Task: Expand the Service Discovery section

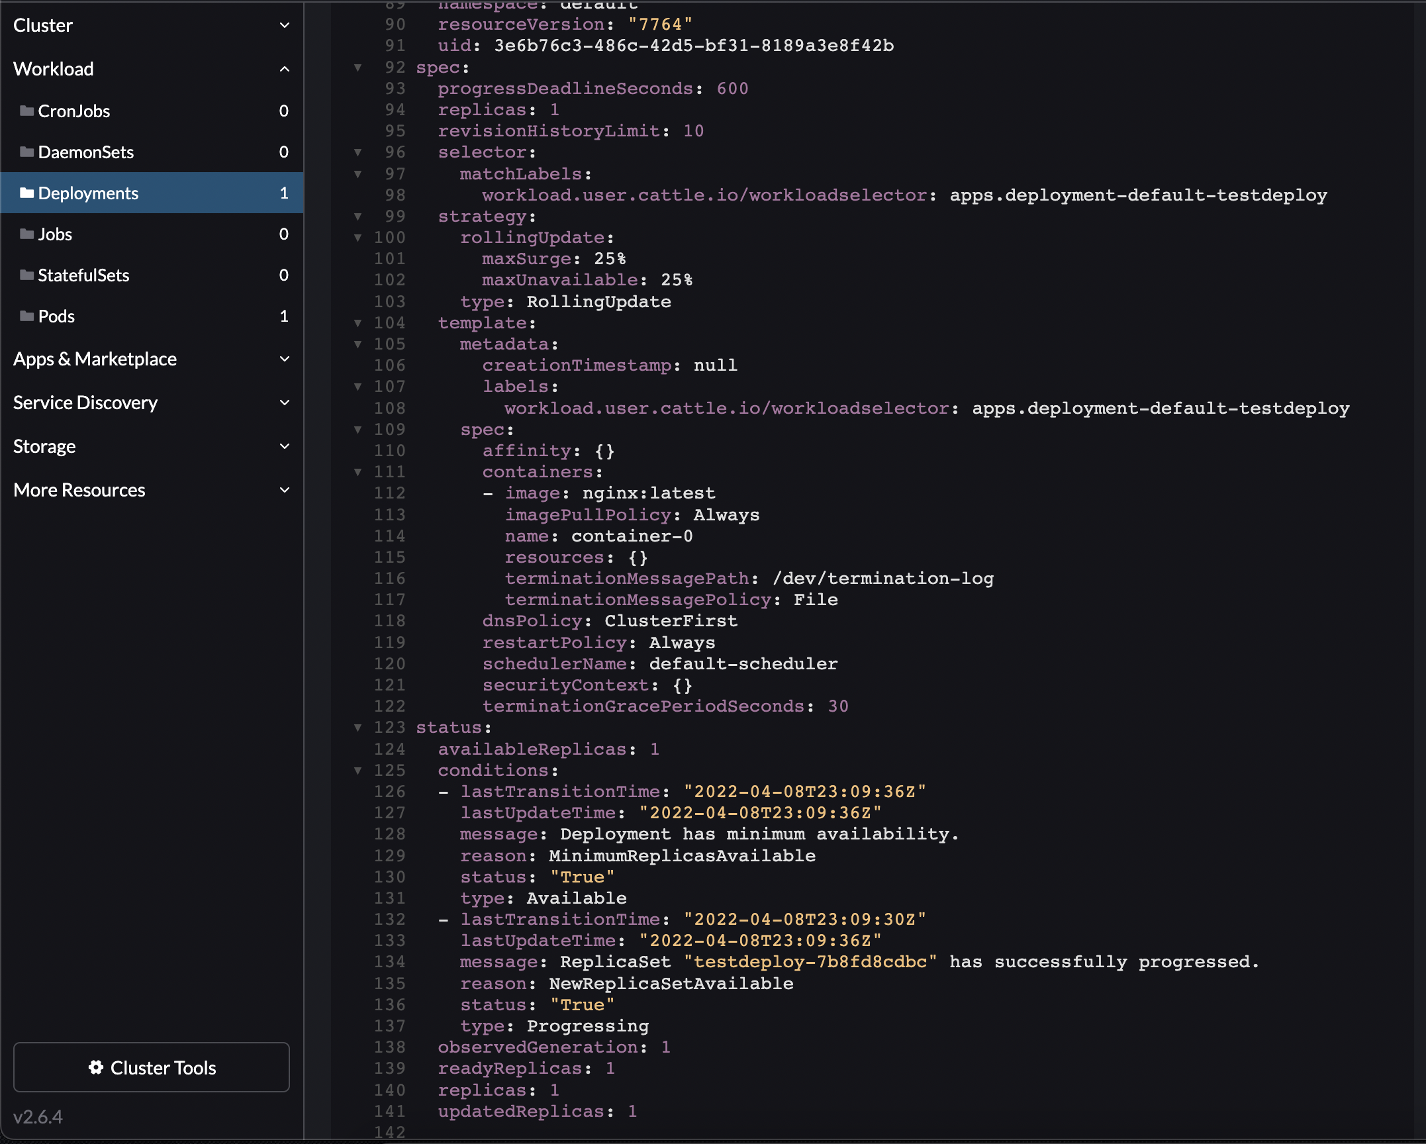Action: pos(285,402)
